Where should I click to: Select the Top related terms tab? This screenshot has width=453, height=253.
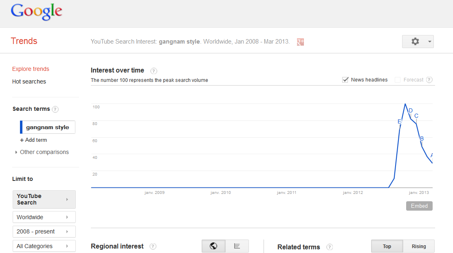click(387, 246)
